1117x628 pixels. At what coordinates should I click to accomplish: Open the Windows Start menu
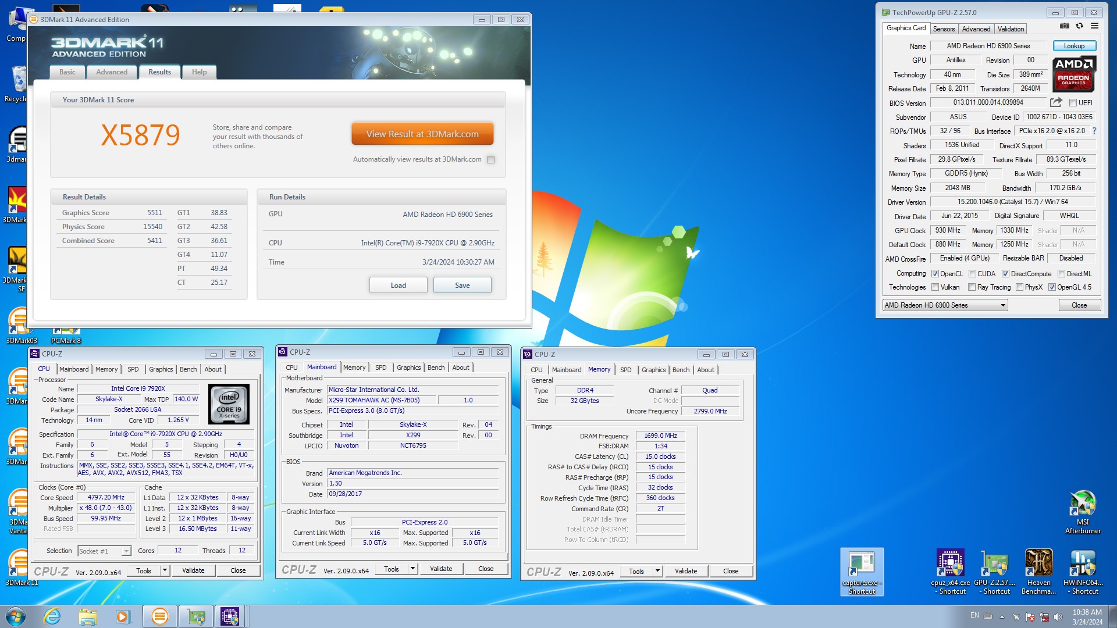point(16,616)
